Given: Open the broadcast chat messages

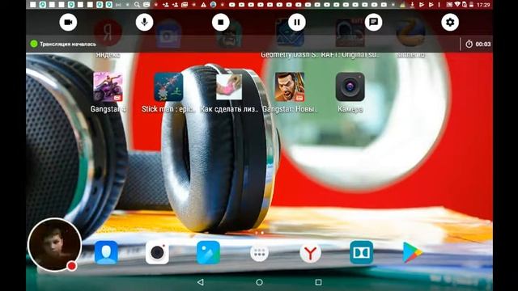Looking at the screenshot, I should pos(373,23).
